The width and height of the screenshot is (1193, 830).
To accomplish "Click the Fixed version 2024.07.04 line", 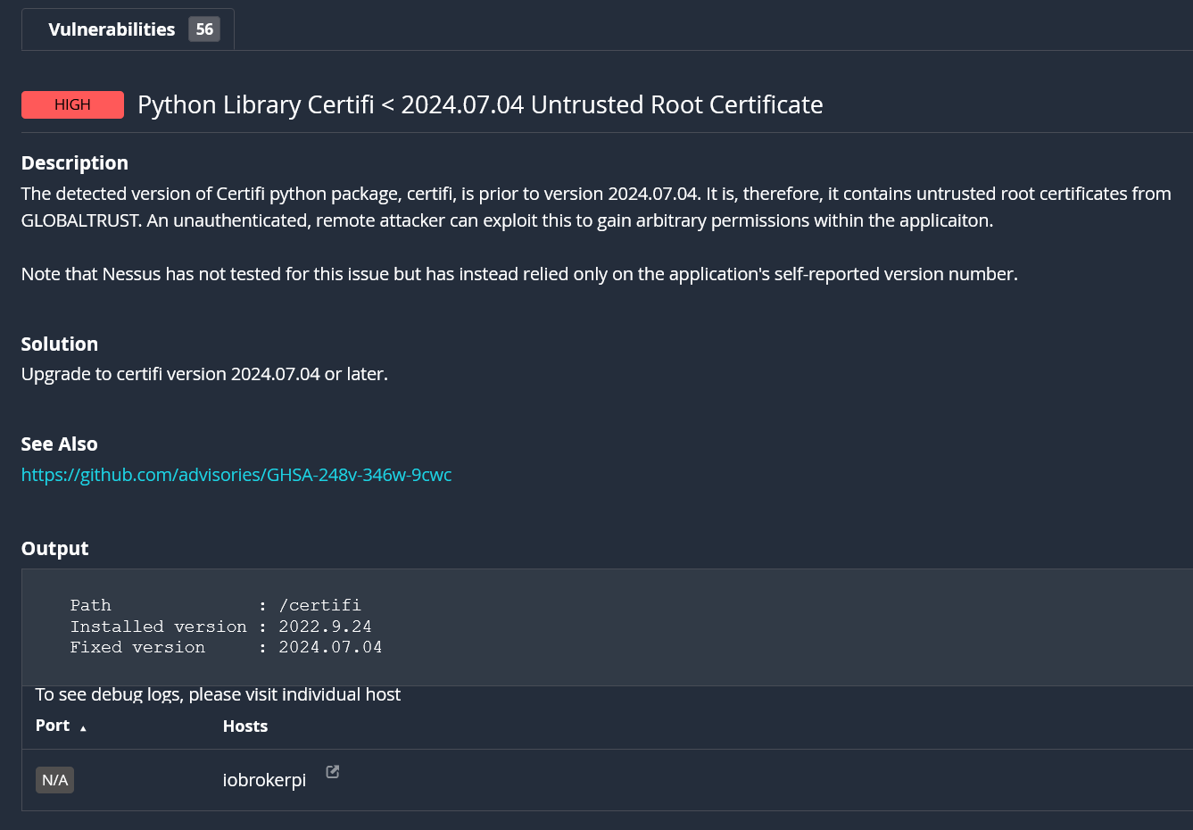I will (x=227, y=647).
